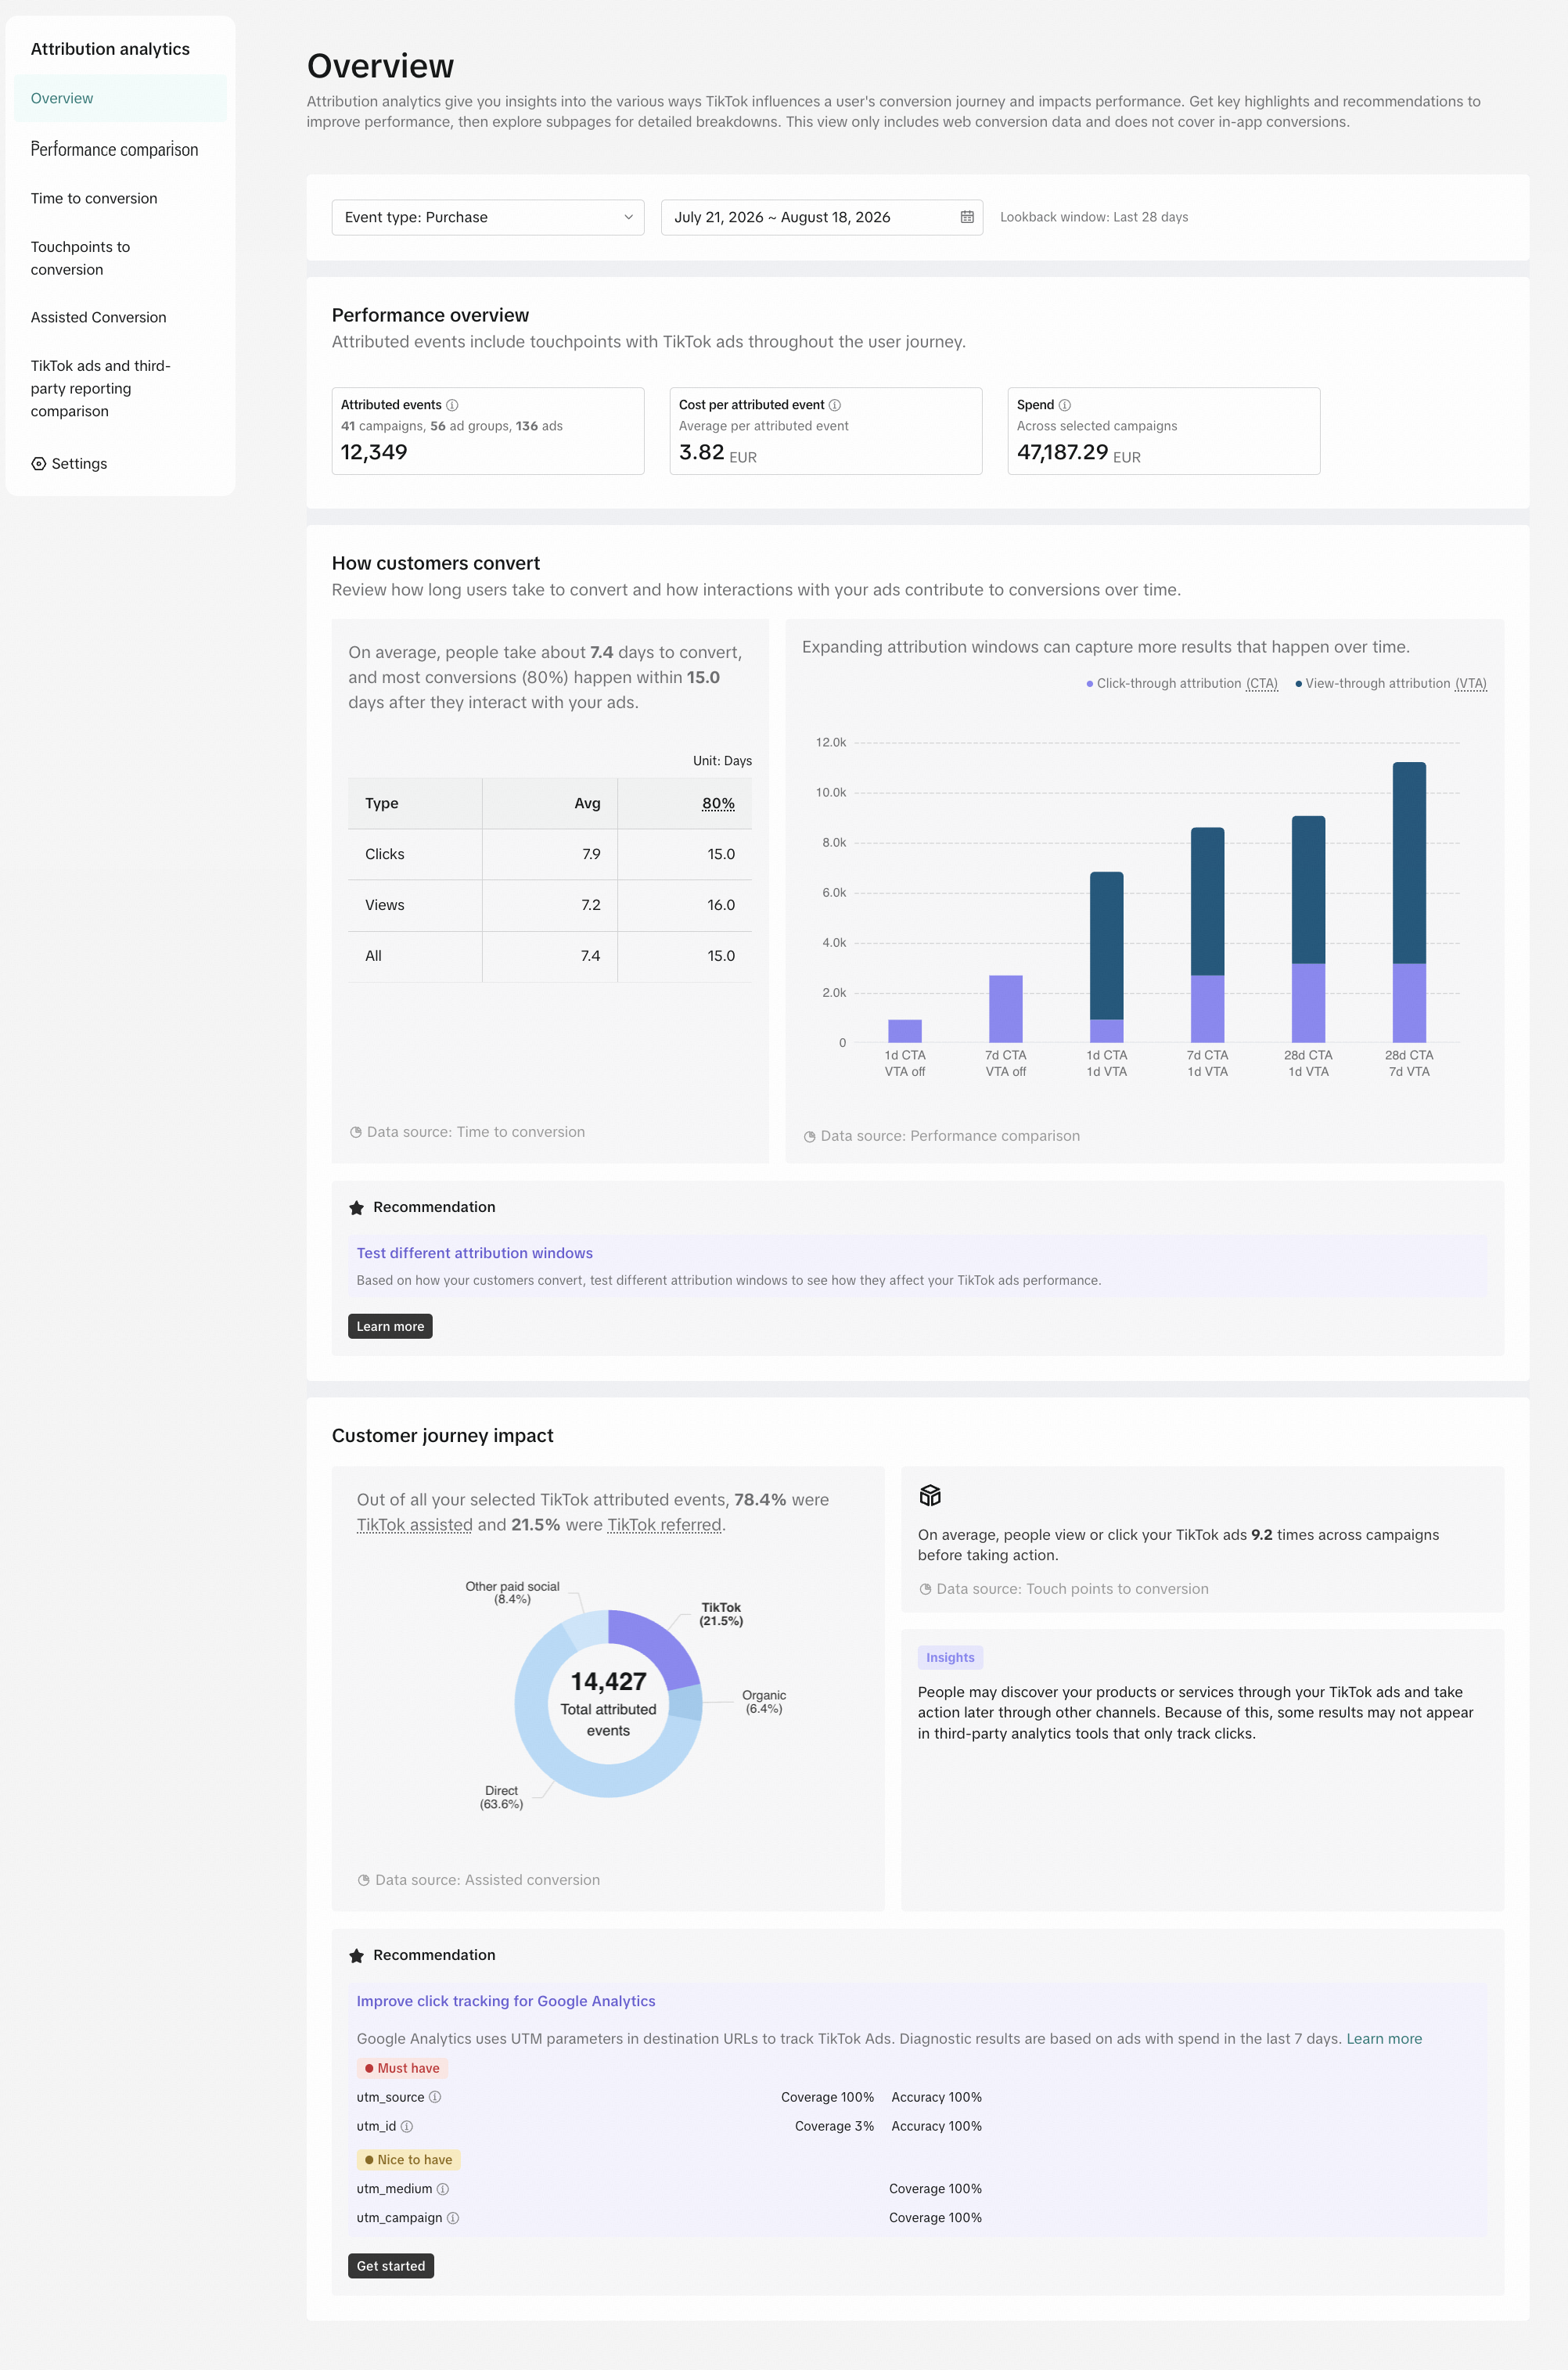Screen dimensions: 1568x2370
Task: Click star icon beside second Recommendation heading
Action: coord(356,1956)
